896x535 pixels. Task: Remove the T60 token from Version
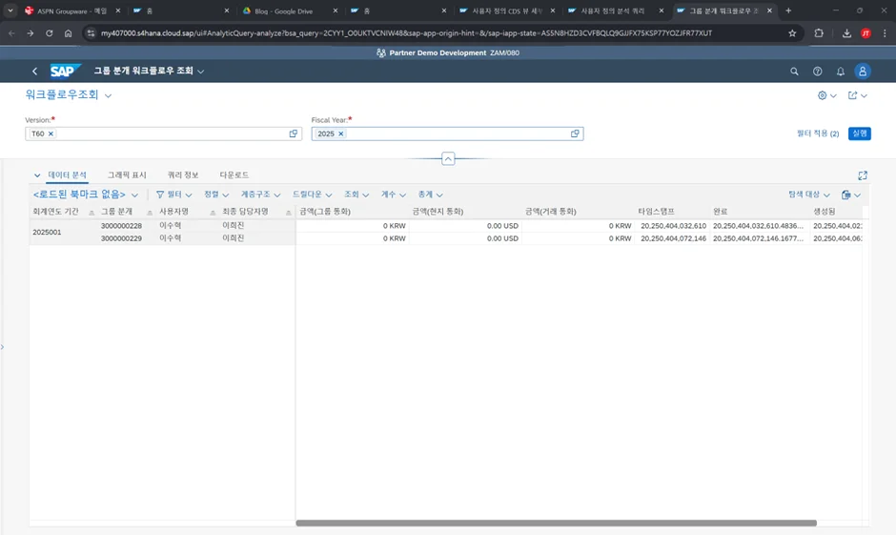click(51, 134)
